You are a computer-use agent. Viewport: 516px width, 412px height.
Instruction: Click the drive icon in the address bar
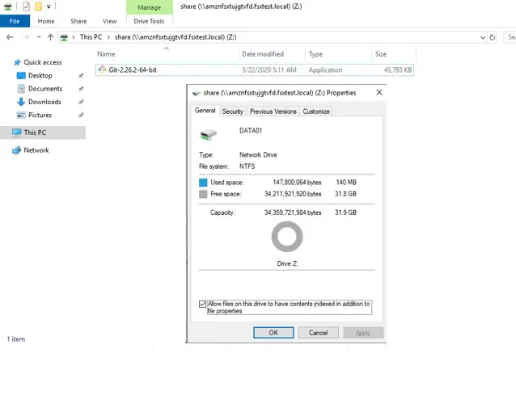[x=64, y=37]
